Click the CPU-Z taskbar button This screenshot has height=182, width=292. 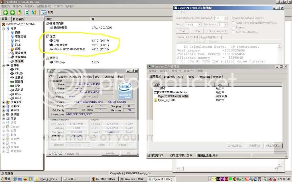pos(76,179)
